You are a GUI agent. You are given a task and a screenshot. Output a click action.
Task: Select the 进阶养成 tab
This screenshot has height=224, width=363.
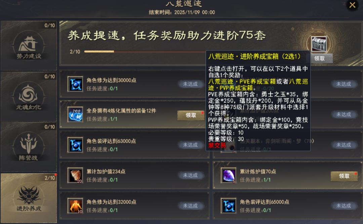29,198
